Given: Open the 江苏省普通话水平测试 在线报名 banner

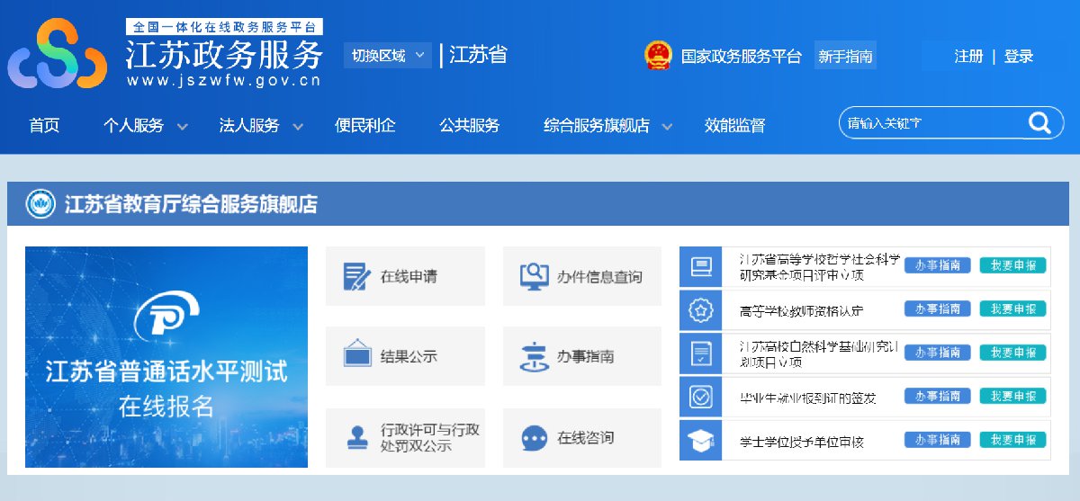Looking at the screenshot, I should (x=166, y=357).
